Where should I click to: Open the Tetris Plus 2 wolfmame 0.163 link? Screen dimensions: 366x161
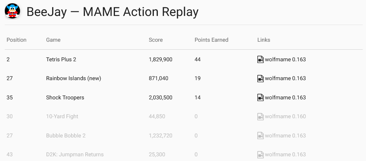(x=285, y=59)
